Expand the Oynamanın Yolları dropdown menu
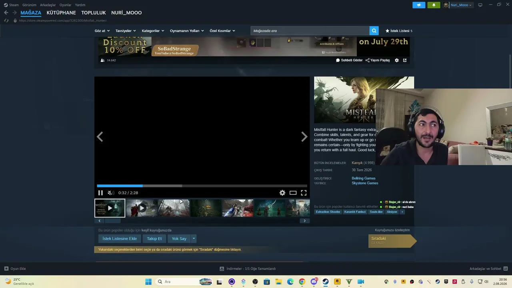Image resolution: width=512 pixels, height=288 pixels. (187, 31)
